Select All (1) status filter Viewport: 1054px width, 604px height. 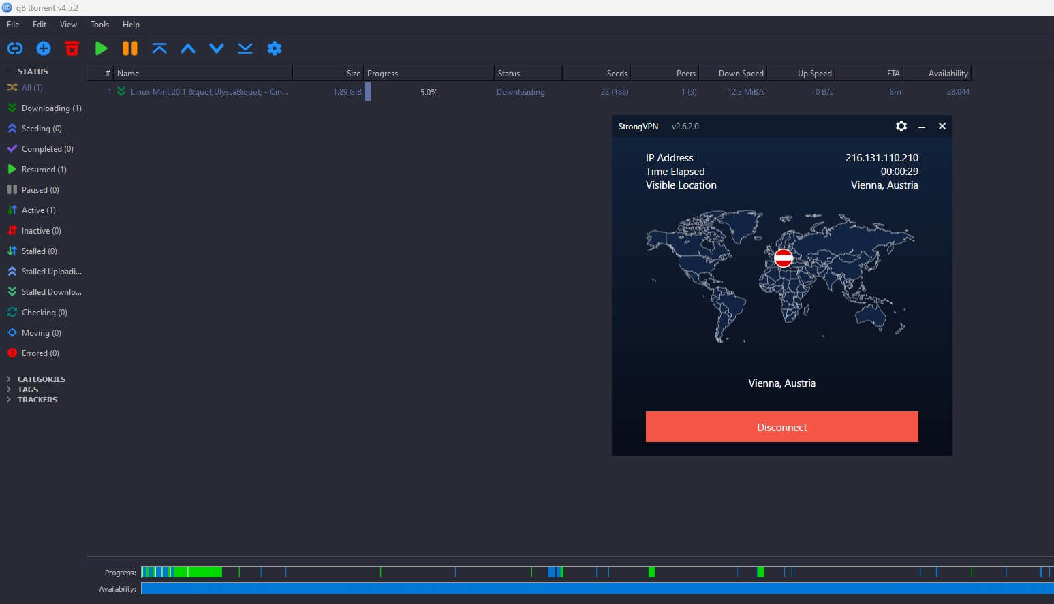[x=32, y=88]
